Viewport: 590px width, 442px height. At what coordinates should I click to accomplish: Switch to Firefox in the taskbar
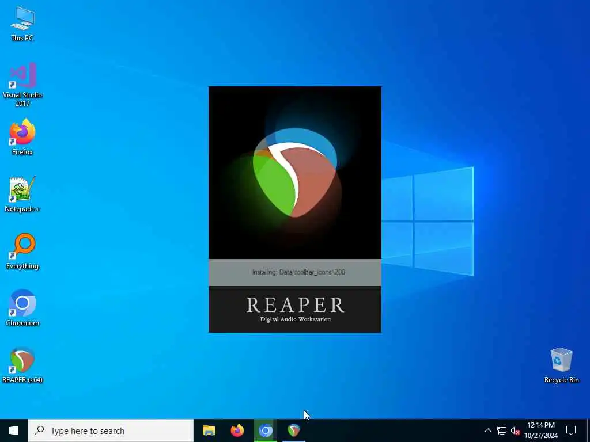[237, 430]
